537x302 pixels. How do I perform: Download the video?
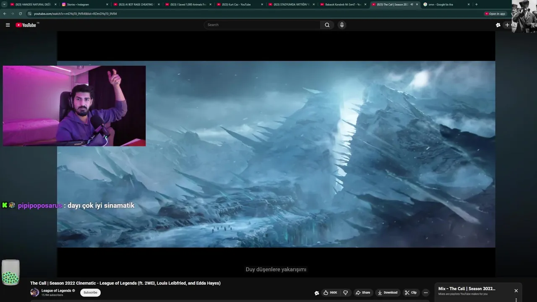pos(387,293)
